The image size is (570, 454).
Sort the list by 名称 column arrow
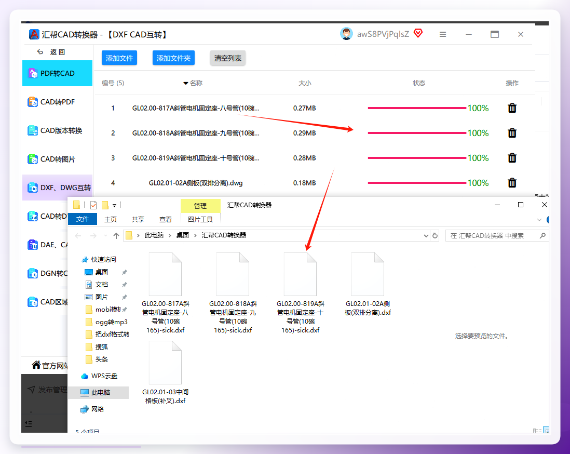click(x=186, y=83)
